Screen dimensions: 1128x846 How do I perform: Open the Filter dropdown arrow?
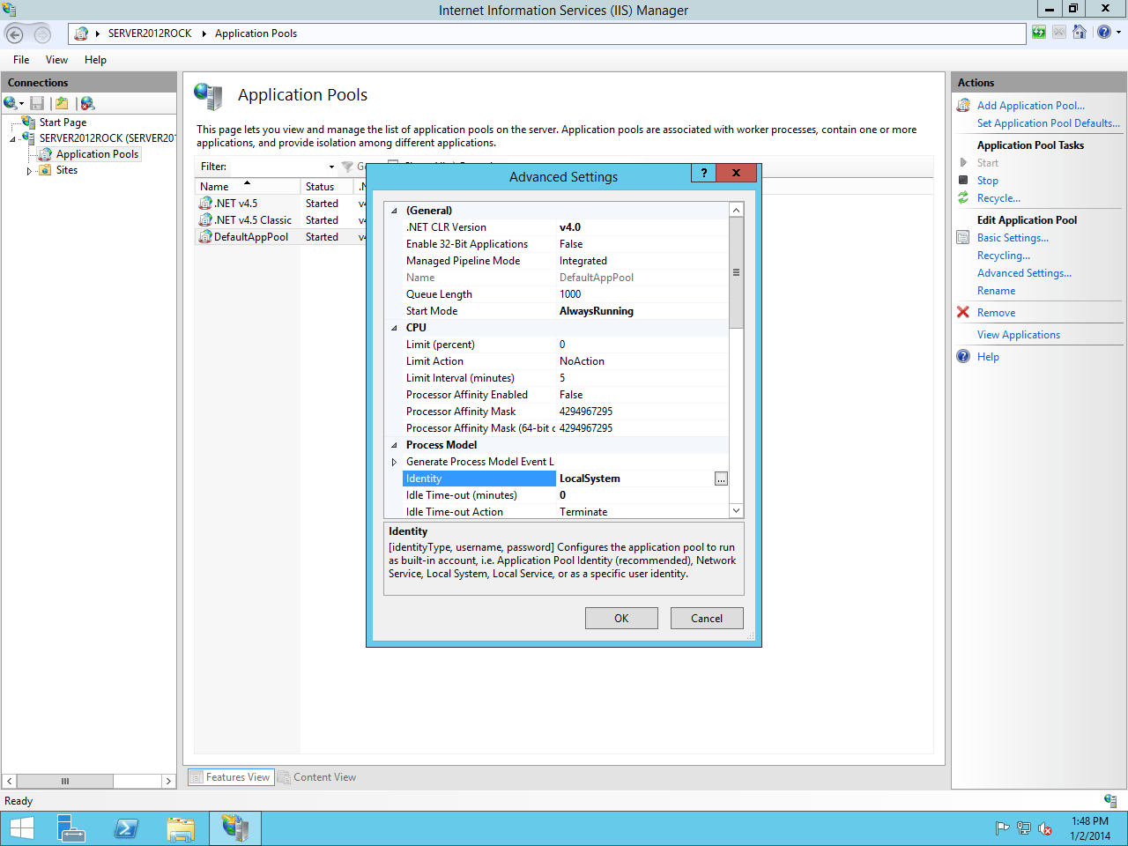[x=331, y=167]
